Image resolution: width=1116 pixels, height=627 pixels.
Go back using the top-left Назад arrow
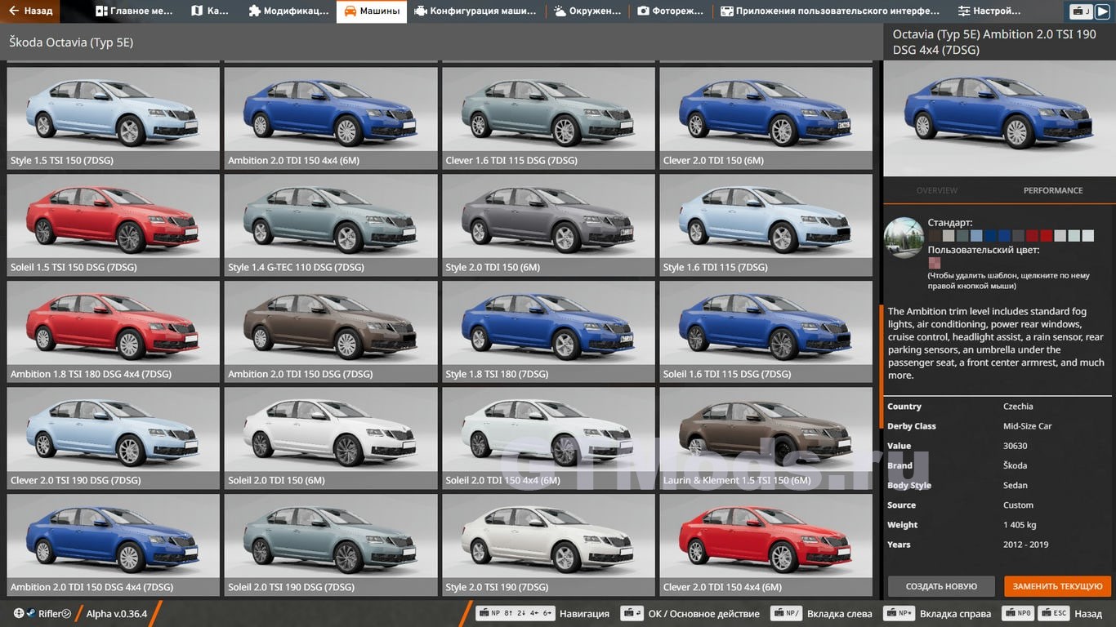30,11
